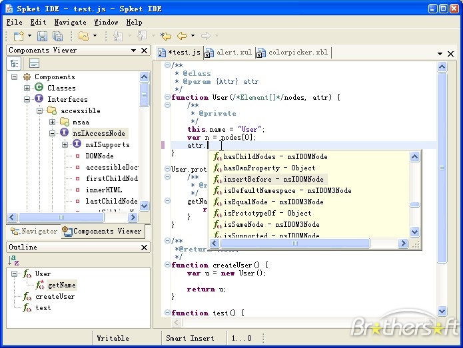Click the New file toolbar icon
Viewport: 463px width, 348px height.
tap(19, 36)
